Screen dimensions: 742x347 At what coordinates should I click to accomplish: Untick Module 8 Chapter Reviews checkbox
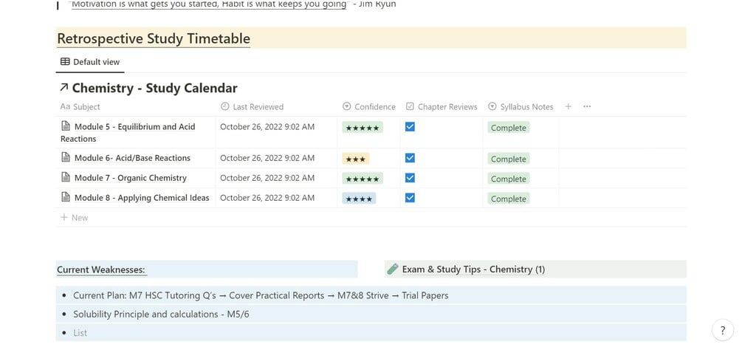click(410, 198)
